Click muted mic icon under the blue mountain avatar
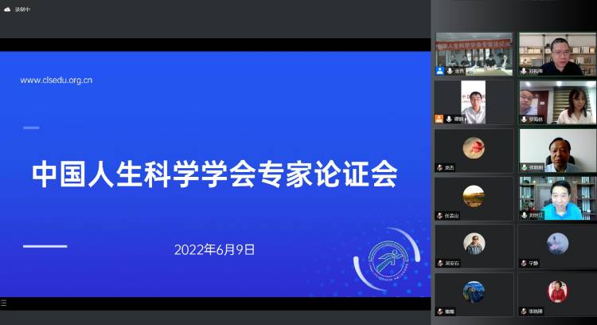Viewport: 597px width, 325px height. (x=439, y=311)
